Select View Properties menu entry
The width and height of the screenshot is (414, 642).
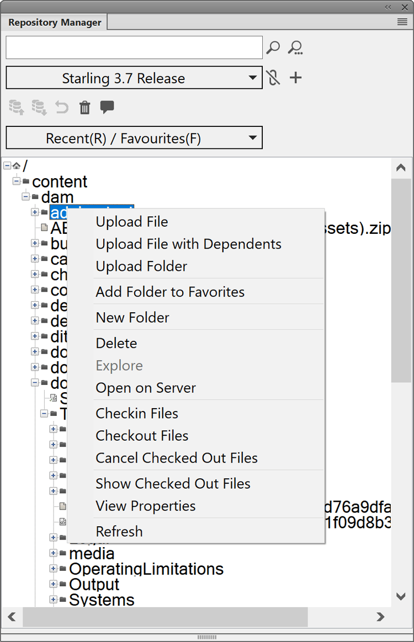pyautogui.click(x=145, y=506)
